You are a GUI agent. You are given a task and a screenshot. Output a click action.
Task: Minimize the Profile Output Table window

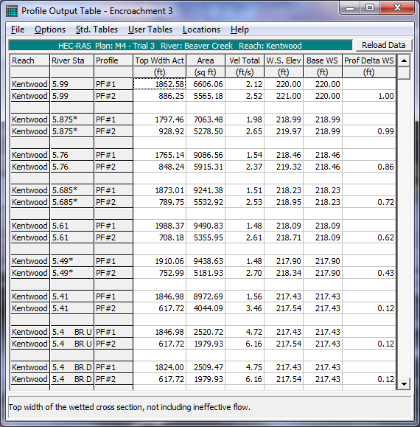[350, 8]
